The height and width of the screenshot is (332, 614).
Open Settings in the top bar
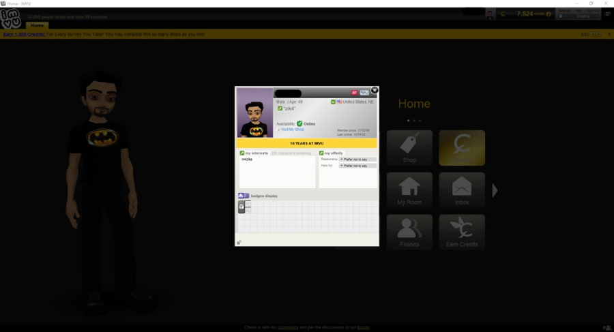pyautogui.click(x=564, y=11)
